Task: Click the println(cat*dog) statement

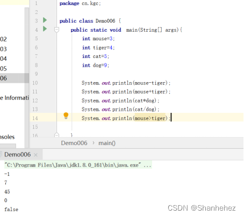Action: (120, 100)
